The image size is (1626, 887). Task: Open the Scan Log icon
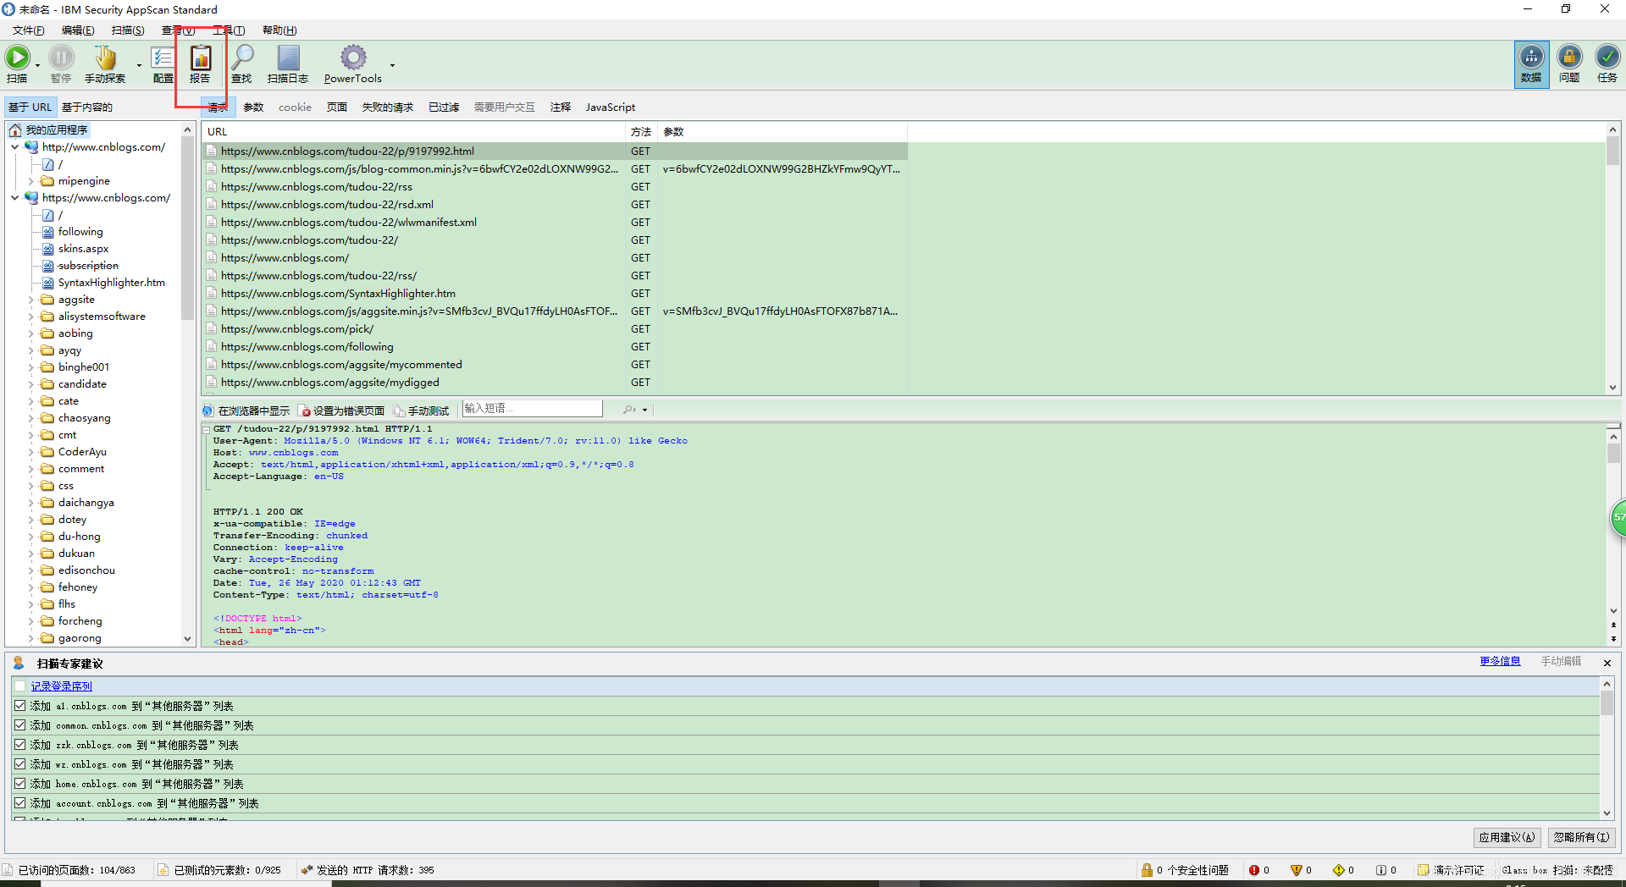pyautogui.click(x=288, y=58)
